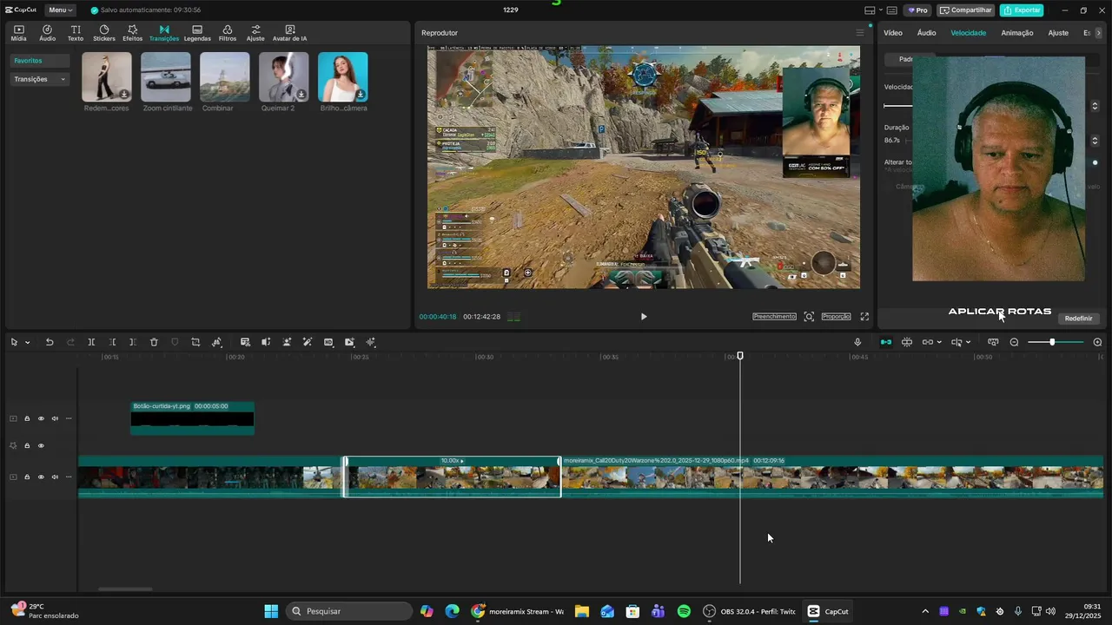Click the Redefinir button
This screenshot has width=1112, height=625.
click(x=1078, y=319)
